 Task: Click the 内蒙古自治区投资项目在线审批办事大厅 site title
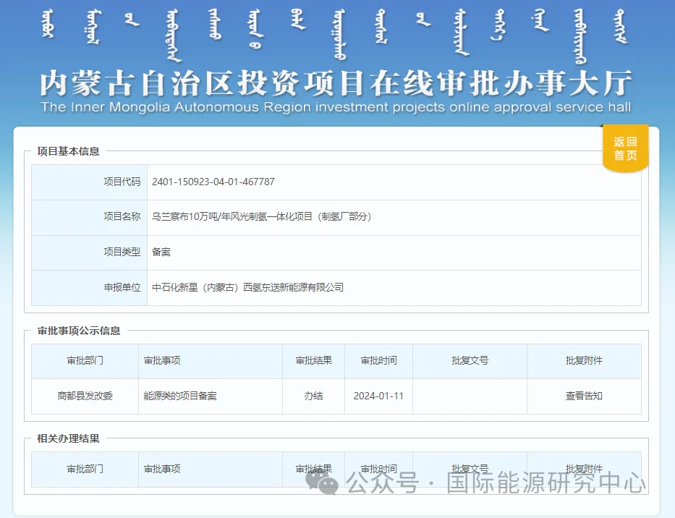click(x=336, y=83)
